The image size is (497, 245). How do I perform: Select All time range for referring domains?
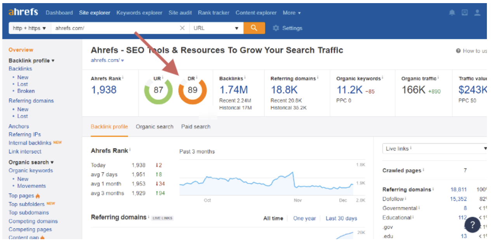[273, 218]
